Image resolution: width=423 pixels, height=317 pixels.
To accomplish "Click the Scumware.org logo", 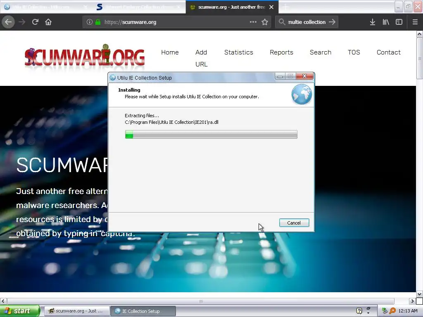I will click(84, 56).
